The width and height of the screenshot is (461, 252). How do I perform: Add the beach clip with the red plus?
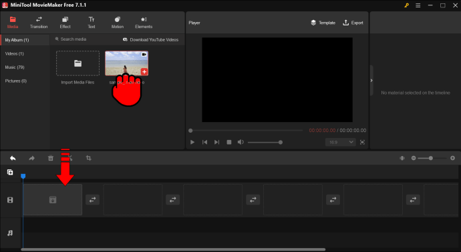coord(144,71)
